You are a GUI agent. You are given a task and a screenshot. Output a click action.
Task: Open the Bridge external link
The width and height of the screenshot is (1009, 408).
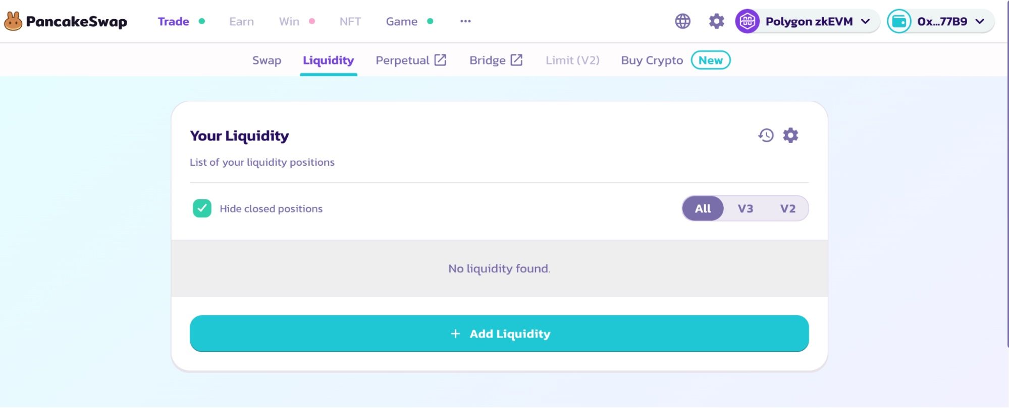(495, 60)
